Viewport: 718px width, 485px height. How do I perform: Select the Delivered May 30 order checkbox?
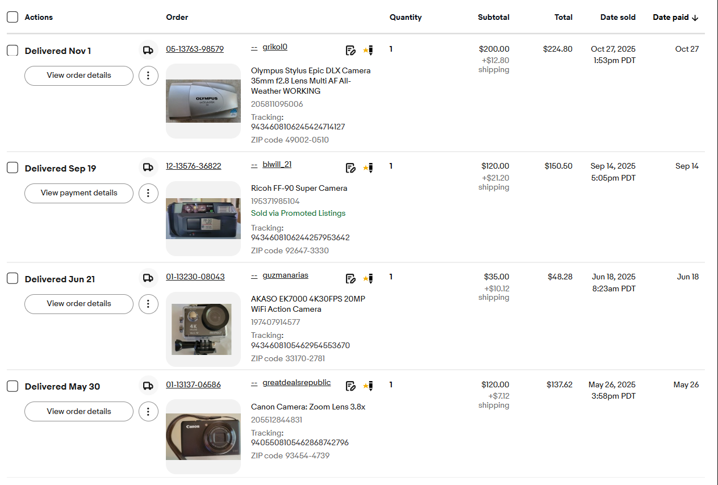point(12,386)
